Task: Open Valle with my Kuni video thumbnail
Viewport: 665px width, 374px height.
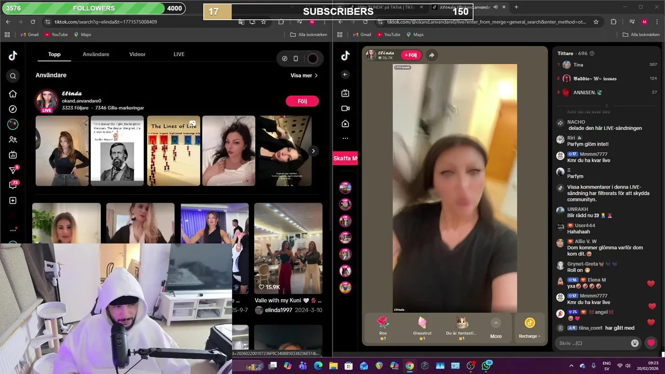Action: point(288,248)
